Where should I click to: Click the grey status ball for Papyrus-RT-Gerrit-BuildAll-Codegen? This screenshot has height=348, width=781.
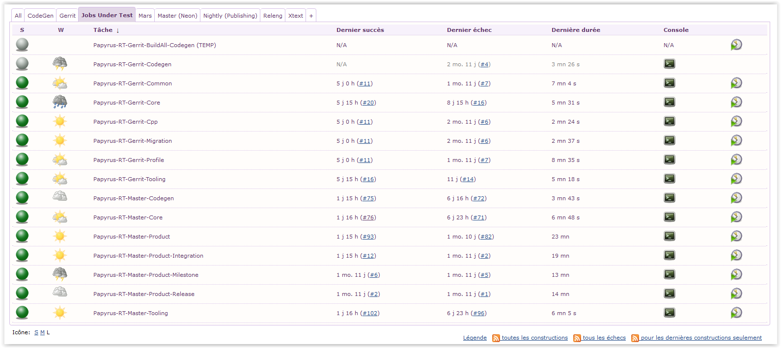click(x=22, y=44)
